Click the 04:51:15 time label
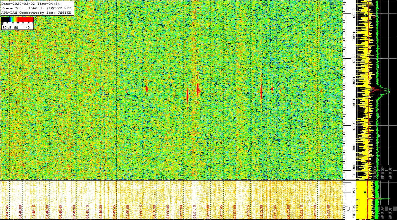The height and width of the screenshot is (220, 397). click(x=195, y=211)
